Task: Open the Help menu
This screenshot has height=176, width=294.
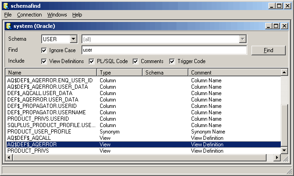Action: coord(77,15)
